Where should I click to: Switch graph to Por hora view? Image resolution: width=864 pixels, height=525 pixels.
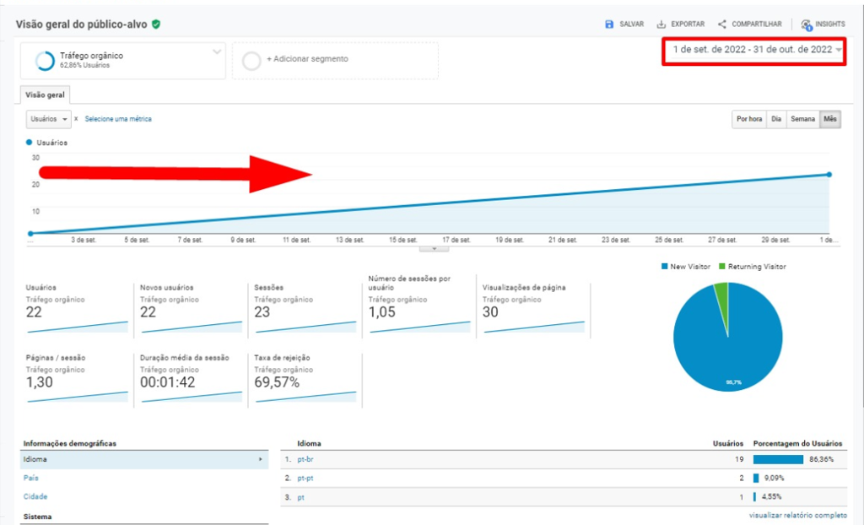(748, 119)
